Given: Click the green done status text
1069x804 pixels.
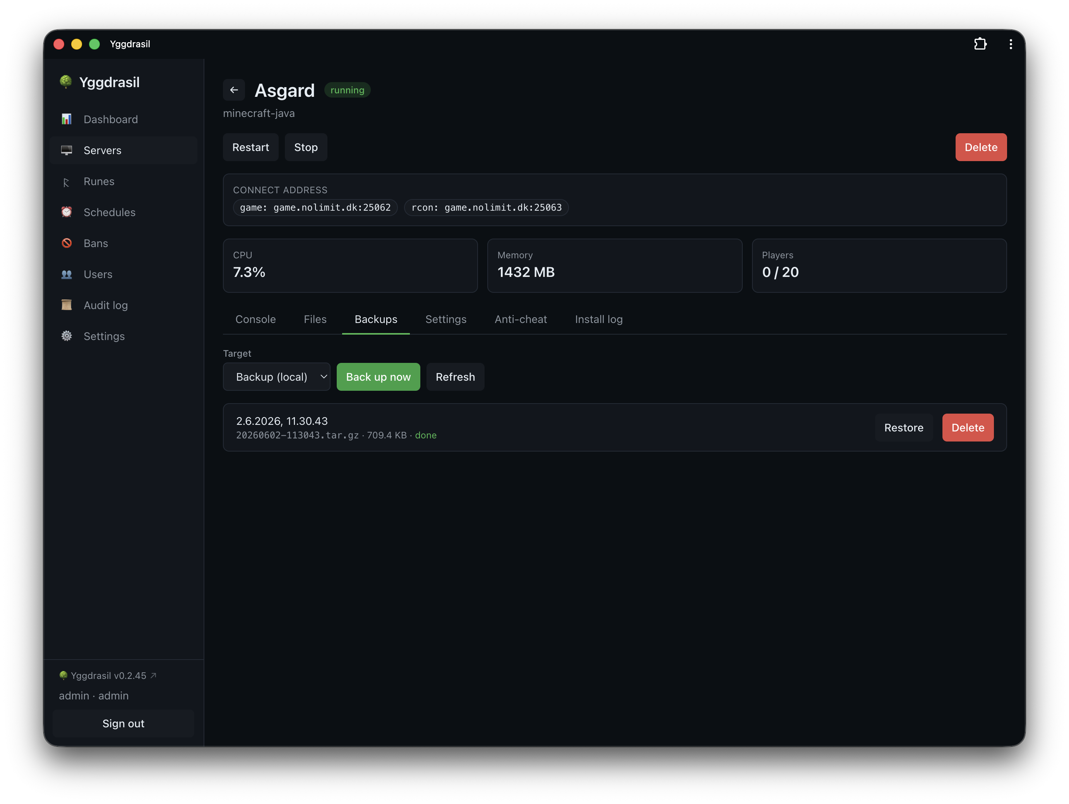Looking at the screenshot, I should click(x=426, y=435).
